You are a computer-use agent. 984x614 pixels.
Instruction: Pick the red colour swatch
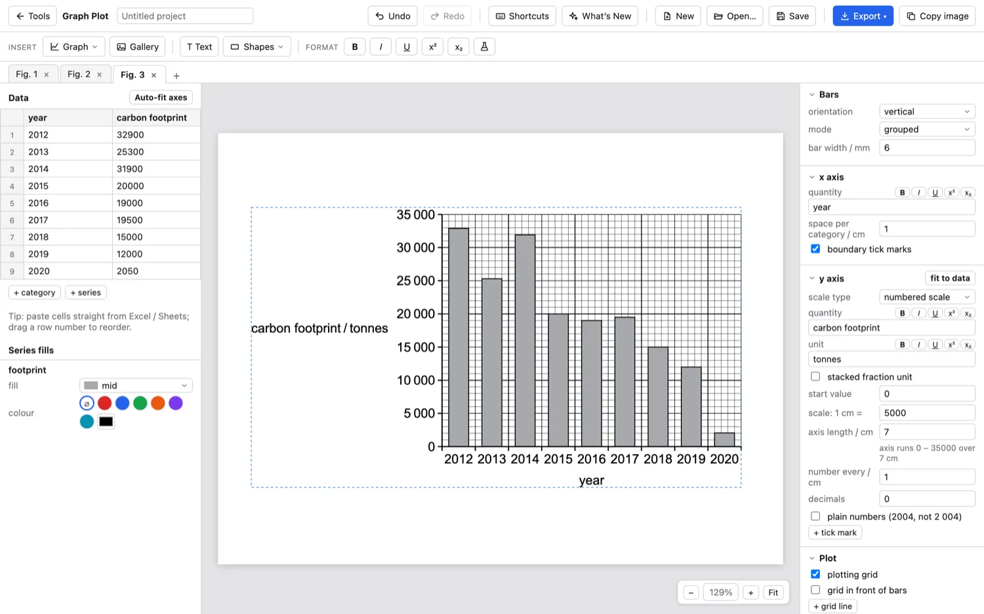(x=104, y=403)
